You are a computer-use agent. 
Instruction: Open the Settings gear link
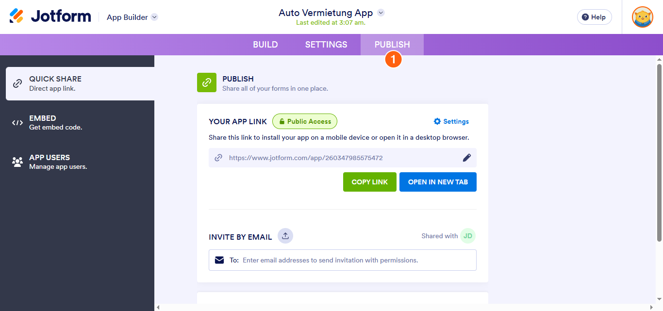[451, 121]
